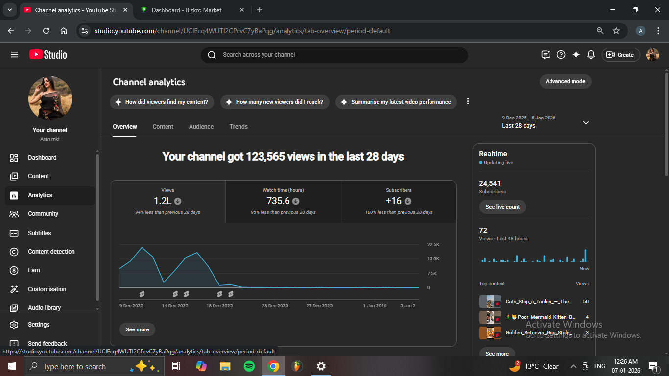Viewport: 669px width, 376px height.
Task: Open the Cats_Stop_a_Tanker video thumbnail
Action: pos(490,302)
